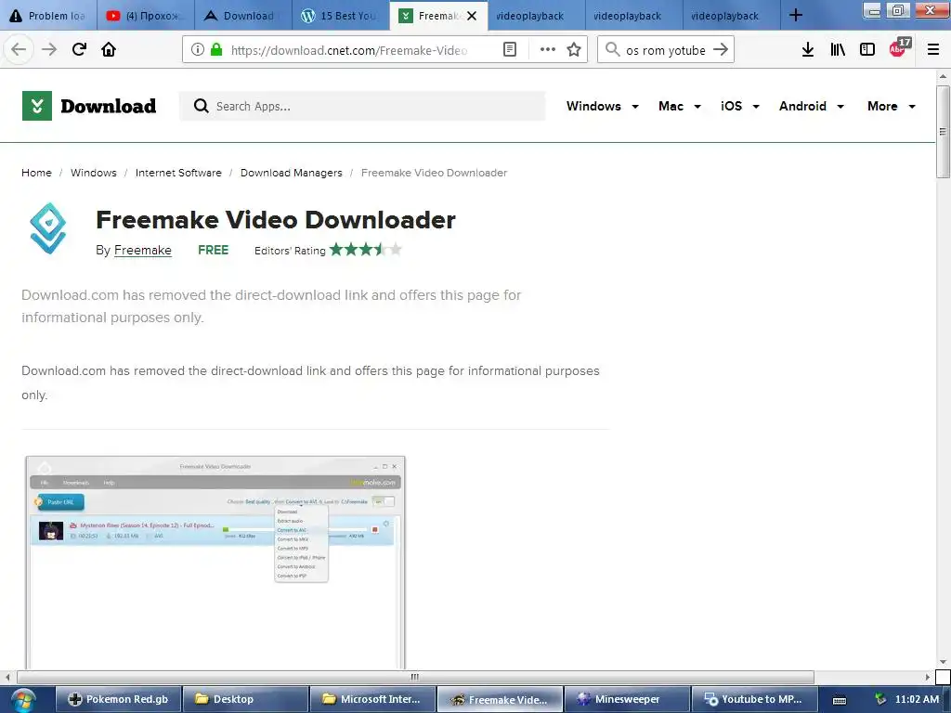951x713 pixels.
Task: Click the search arrow go button
Action: pyautogui.click(x=721, y=49)
